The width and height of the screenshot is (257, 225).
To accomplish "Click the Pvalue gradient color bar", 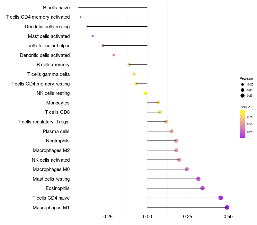I will pos(243,124).
